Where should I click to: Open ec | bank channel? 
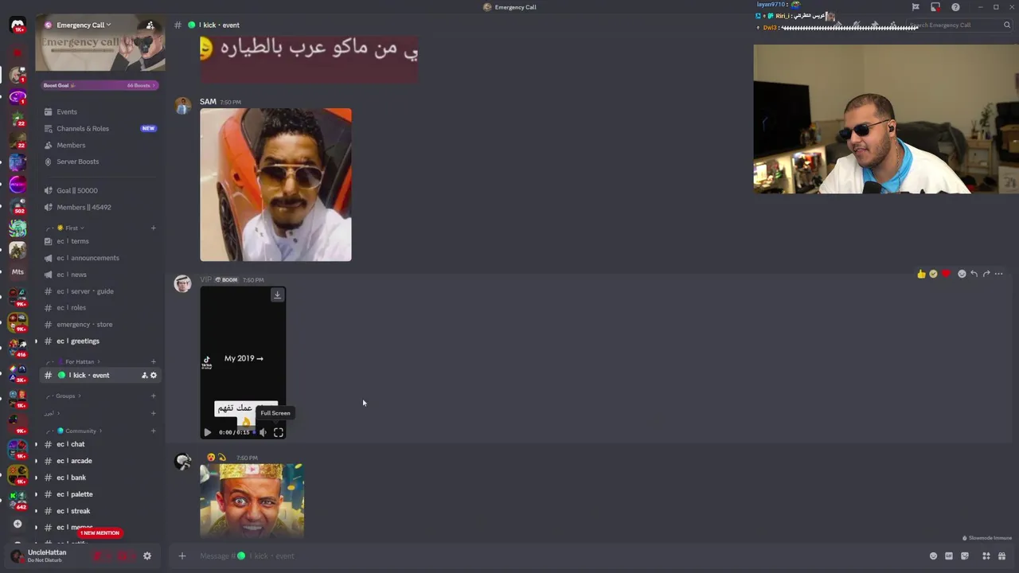point(100,477)
